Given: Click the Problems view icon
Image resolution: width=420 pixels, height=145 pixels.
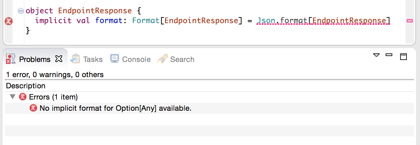Looking at the screenshot, I should pos(11,59).
